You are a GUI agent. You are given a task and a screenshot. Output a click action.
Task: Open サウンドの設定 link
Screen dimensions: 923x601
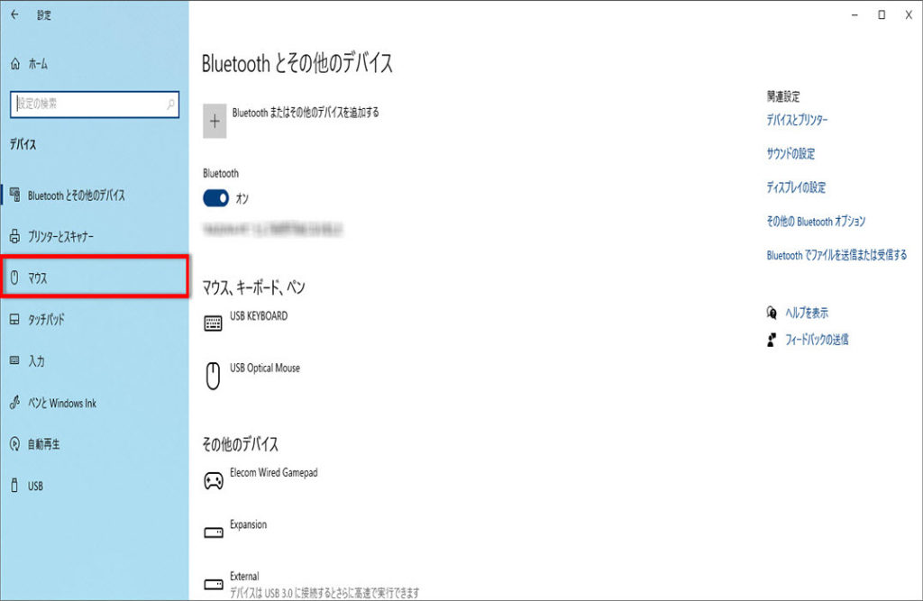pyautogui.click(x=790, y=154)
